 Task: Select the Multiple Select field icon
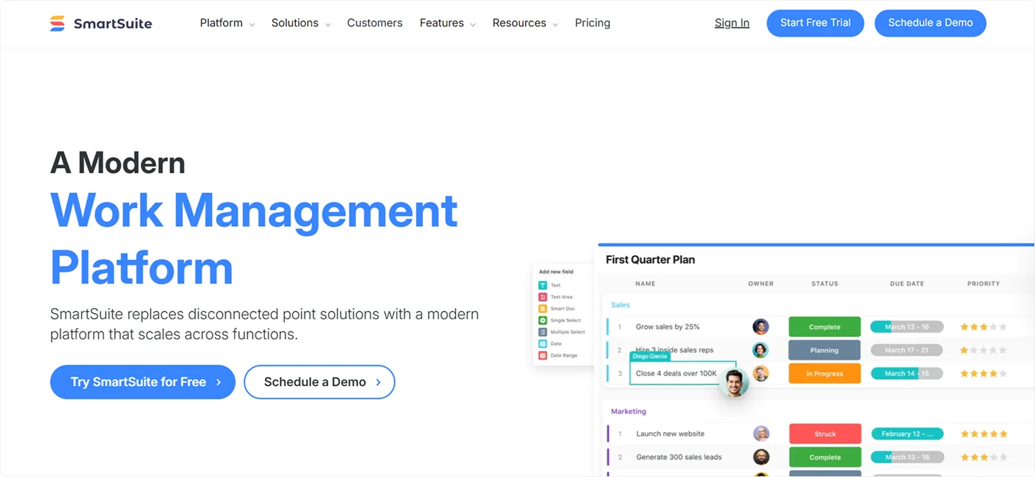pos(542,332)
